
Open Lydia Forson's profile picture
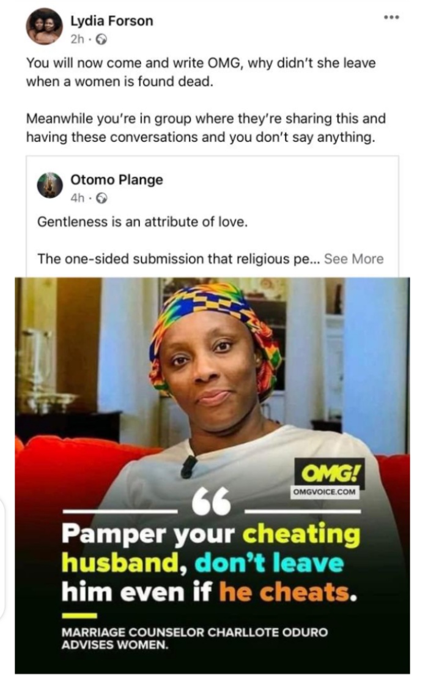pyautogui.click(x=44, y=27)
